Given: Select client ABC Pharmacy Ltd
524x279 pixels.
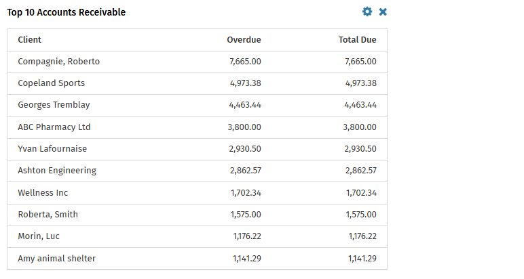Looking at the screenshot, I should (x=54, y=127).
